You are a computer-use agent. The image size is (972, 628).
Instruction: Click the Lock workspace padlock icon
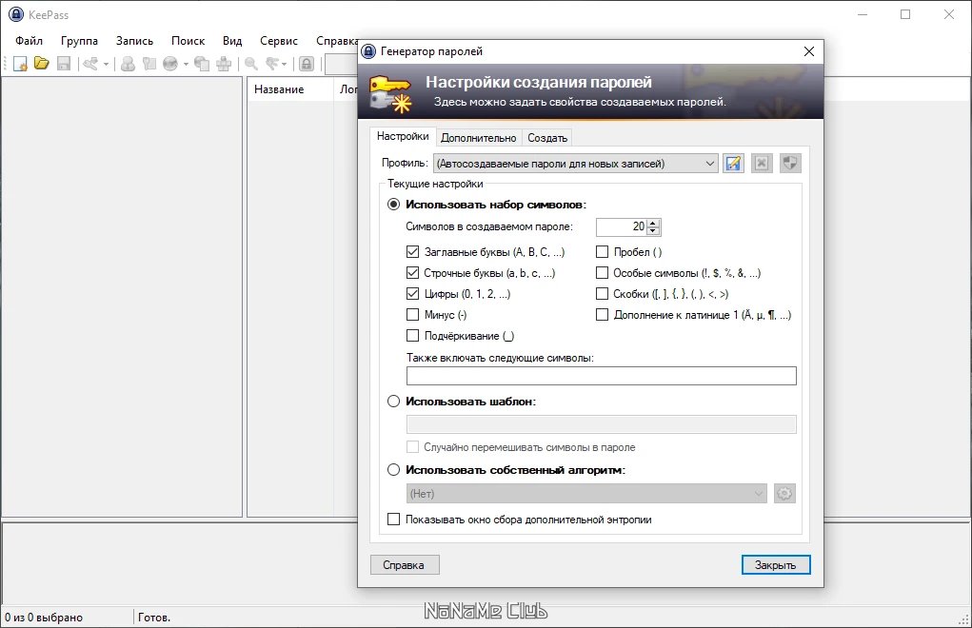[307, 64]
